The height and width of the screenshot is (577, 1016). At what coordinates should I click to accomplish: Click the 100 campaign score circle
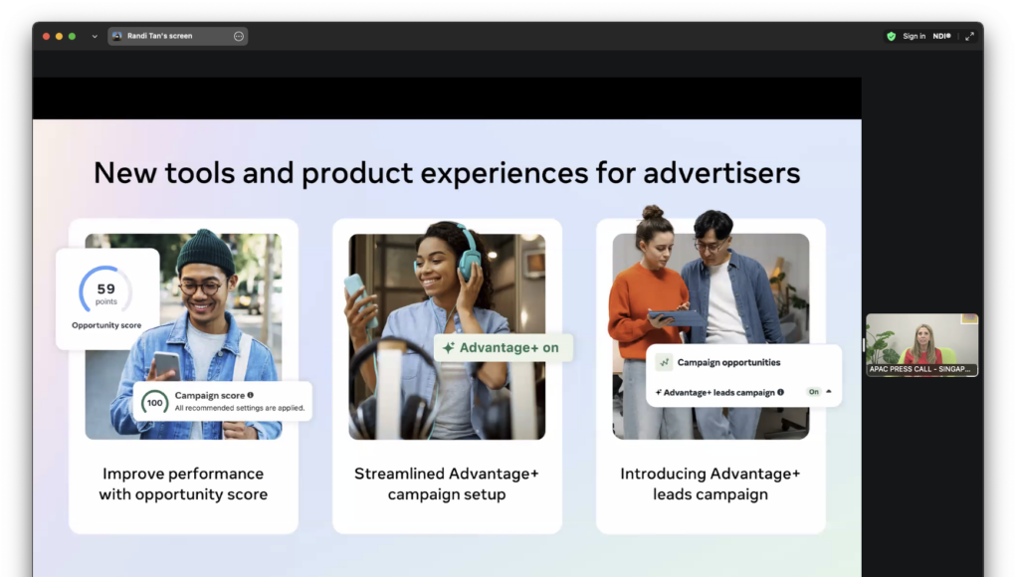154,403
